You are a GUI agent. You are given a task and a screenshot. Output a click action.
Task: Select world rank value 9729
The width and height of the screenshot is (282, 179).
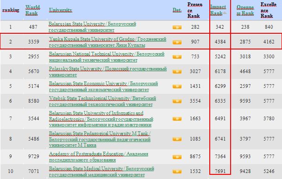point(34,156)
